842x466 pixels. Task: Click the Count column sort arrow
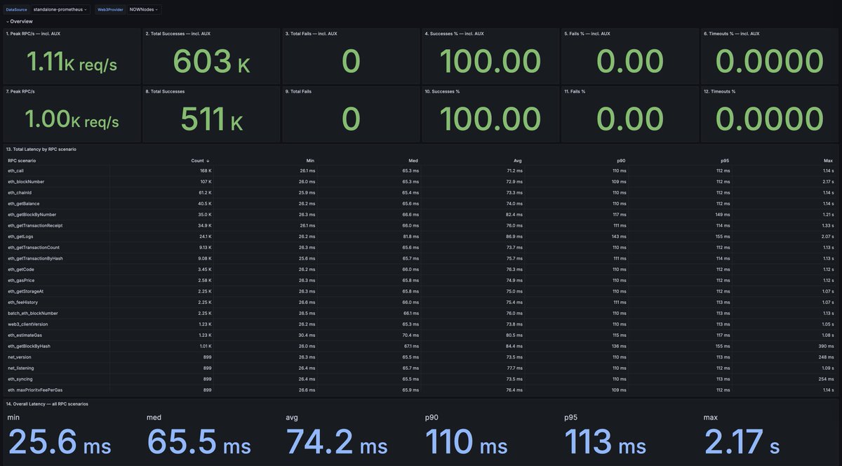click(x=209, y=161)
